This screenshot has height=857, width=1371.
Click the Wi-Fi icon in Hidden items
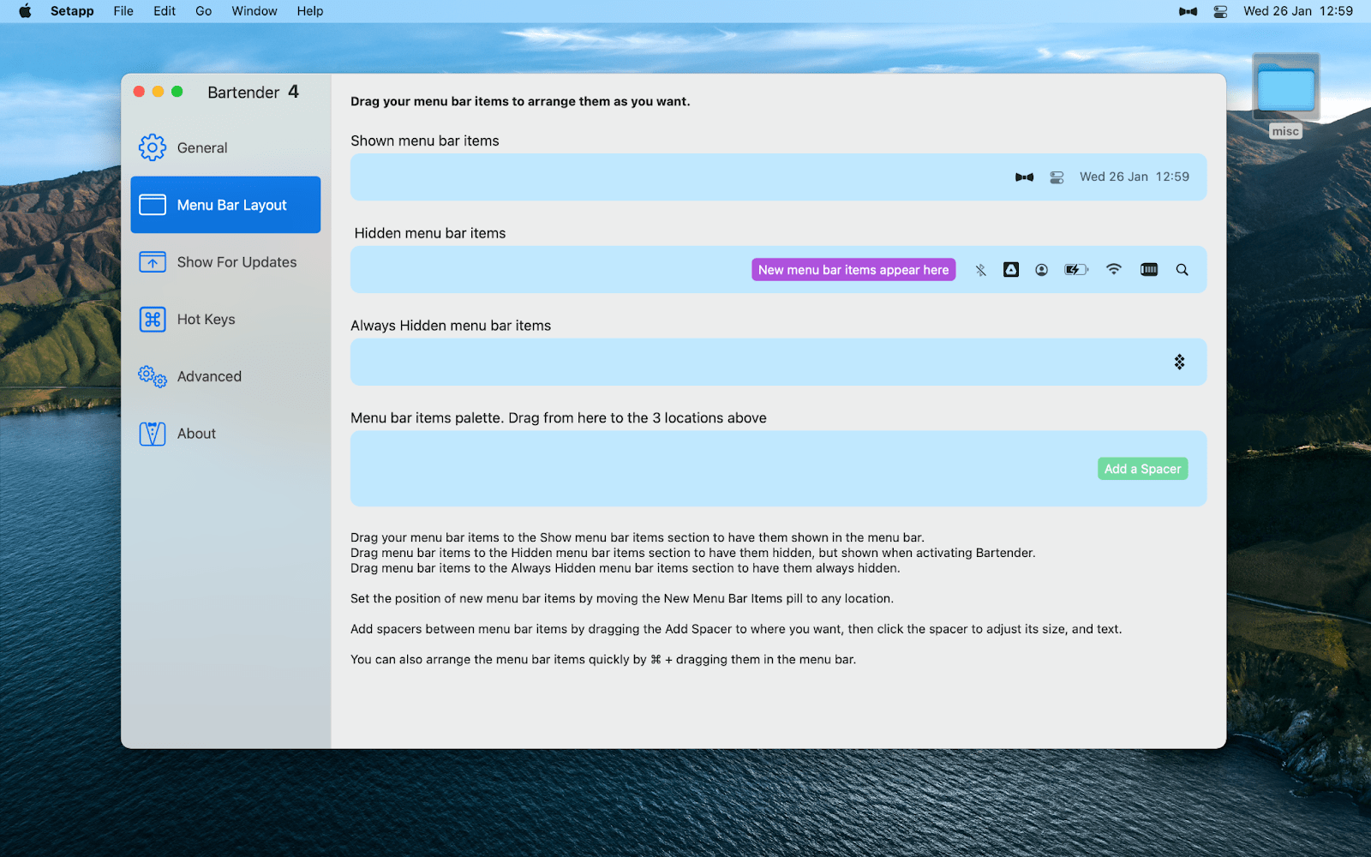[x=1113, y=270]
